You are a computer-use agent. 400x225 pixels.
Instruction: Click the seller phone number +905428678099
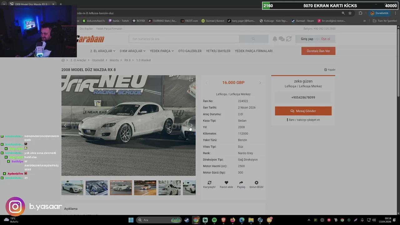303,97
